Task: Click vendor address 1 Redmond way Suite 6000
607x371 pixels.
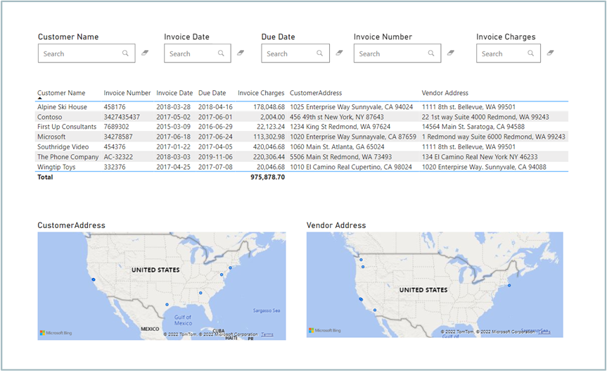Action: (x=494, y=137)
